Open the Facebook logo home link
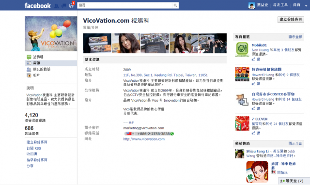 38,5
